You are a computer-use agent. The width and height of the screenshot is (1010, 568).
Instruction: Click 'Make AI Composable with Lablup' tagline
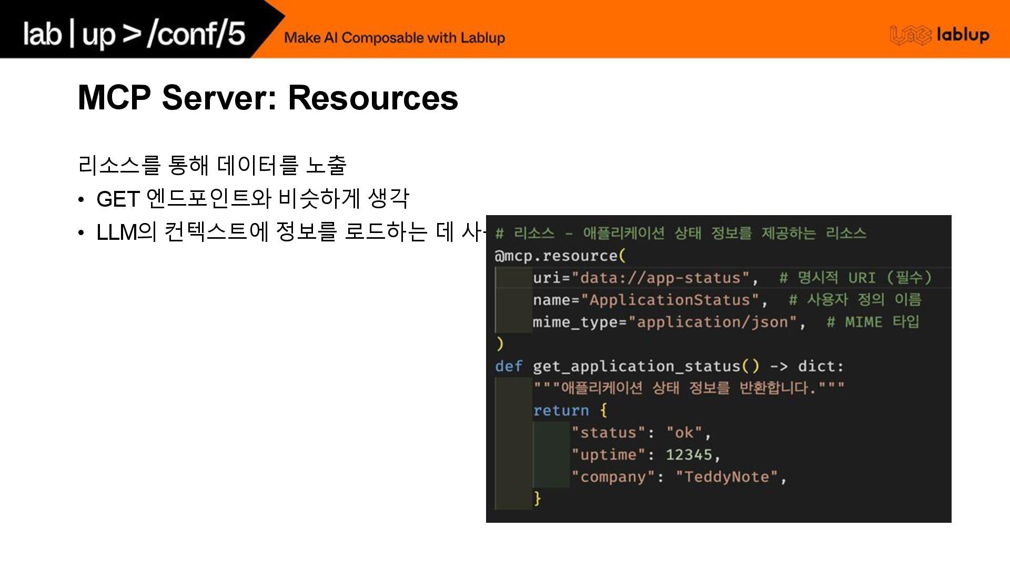click(x=395, y=38)
